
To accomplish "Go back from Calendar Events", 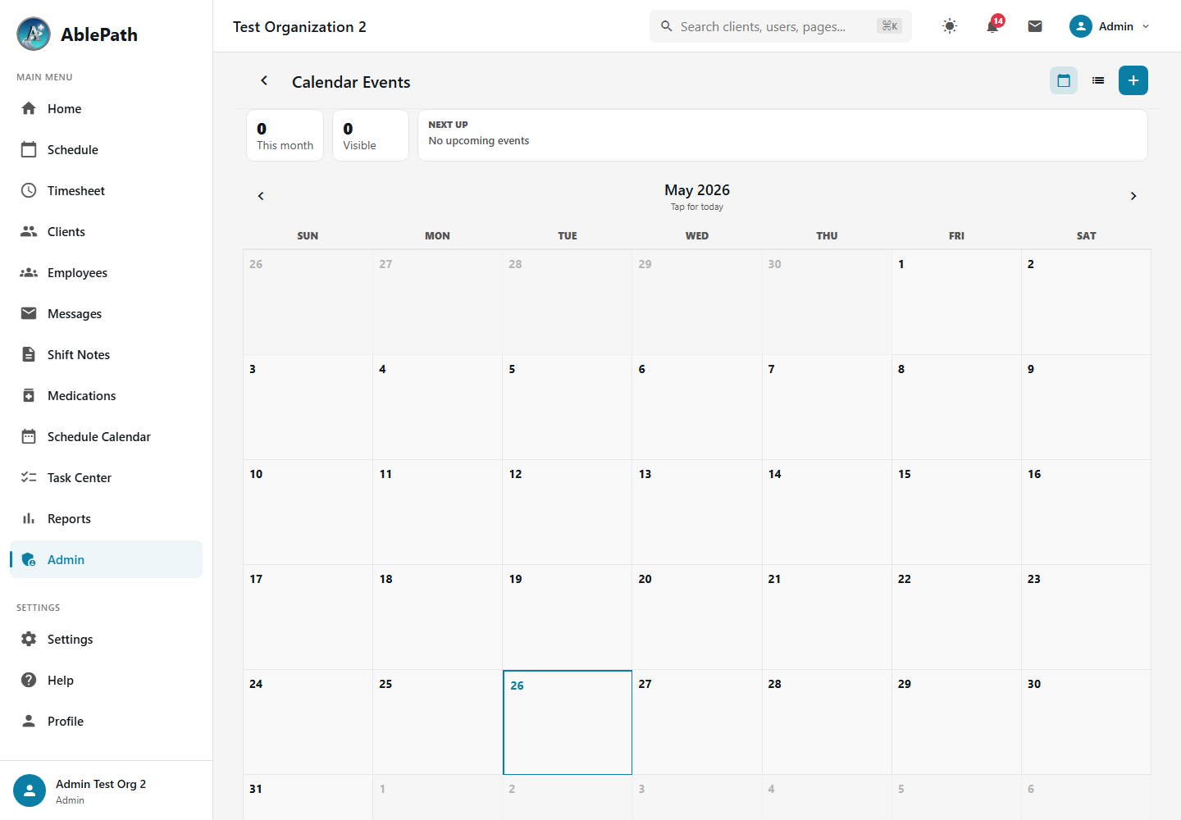I will (x=264, y=80).
